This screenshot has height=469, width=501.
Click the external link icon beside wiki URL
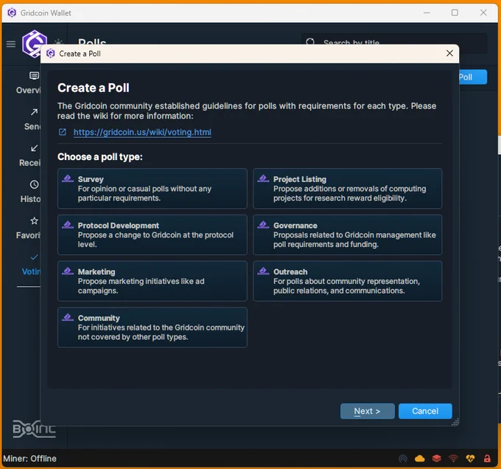[x=63, y=132]
